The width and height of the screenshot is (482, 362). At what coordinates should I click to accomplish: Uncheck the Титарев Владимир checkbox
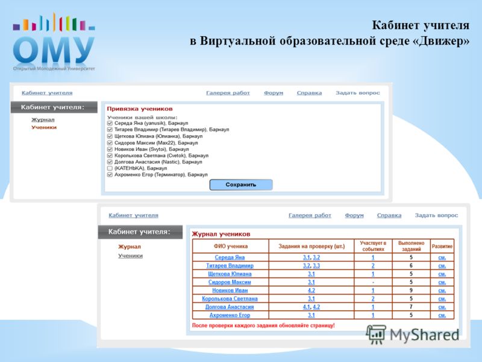tap(110, 130)
